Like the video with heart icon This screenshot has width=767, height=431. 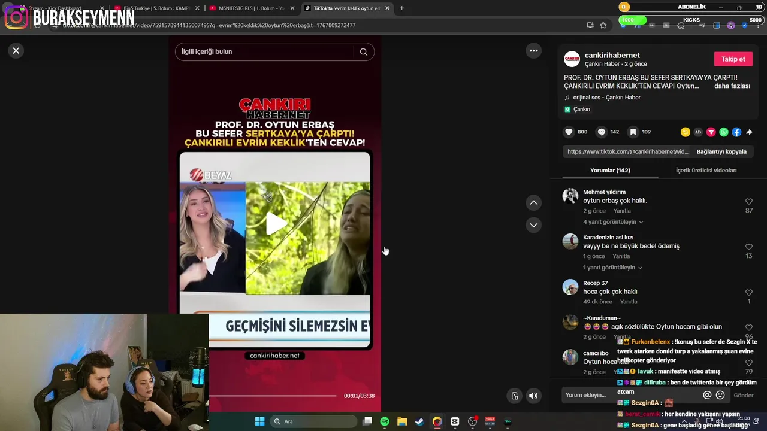569,132
